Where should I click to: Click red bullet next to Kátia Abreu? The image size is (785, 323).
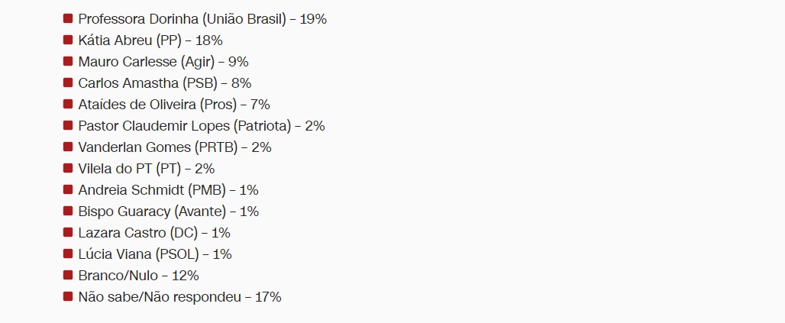point(68,40)
